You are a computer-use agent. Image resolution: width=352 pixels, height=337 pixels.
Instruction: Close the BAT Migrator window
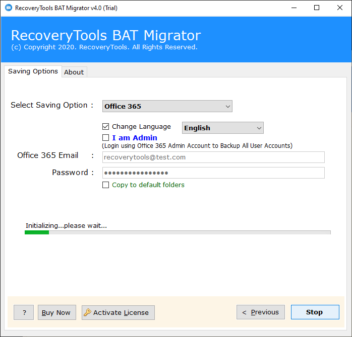pos(340,8)
